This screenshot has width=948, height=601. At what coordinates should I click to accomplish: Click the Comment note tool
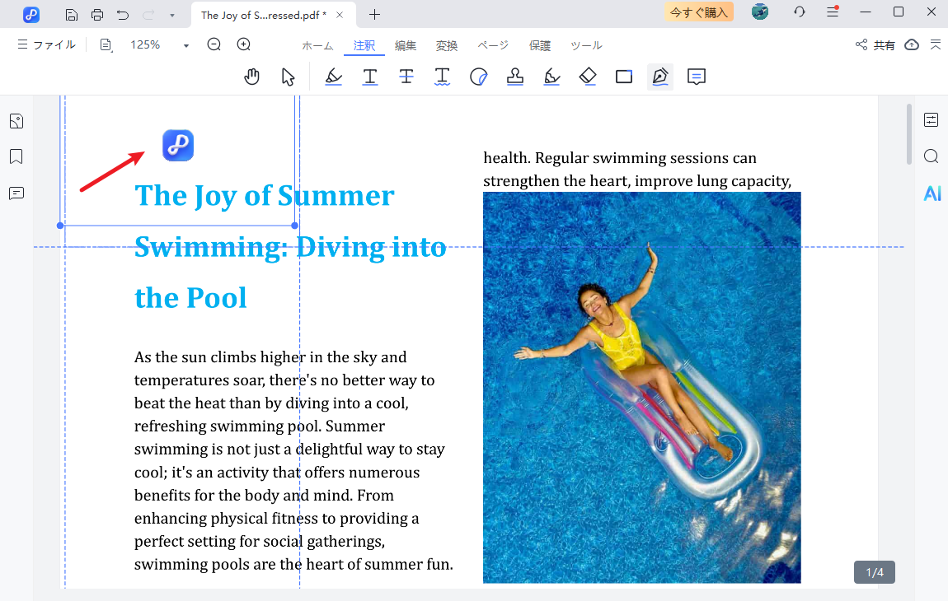697,77
